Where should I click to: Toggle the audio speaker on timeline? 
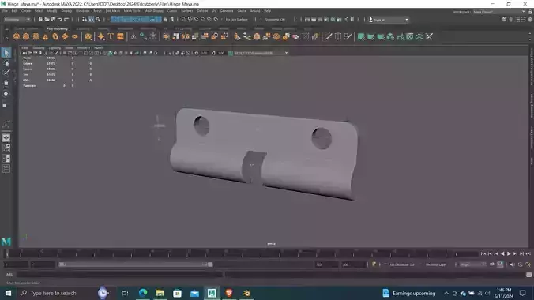513,264
